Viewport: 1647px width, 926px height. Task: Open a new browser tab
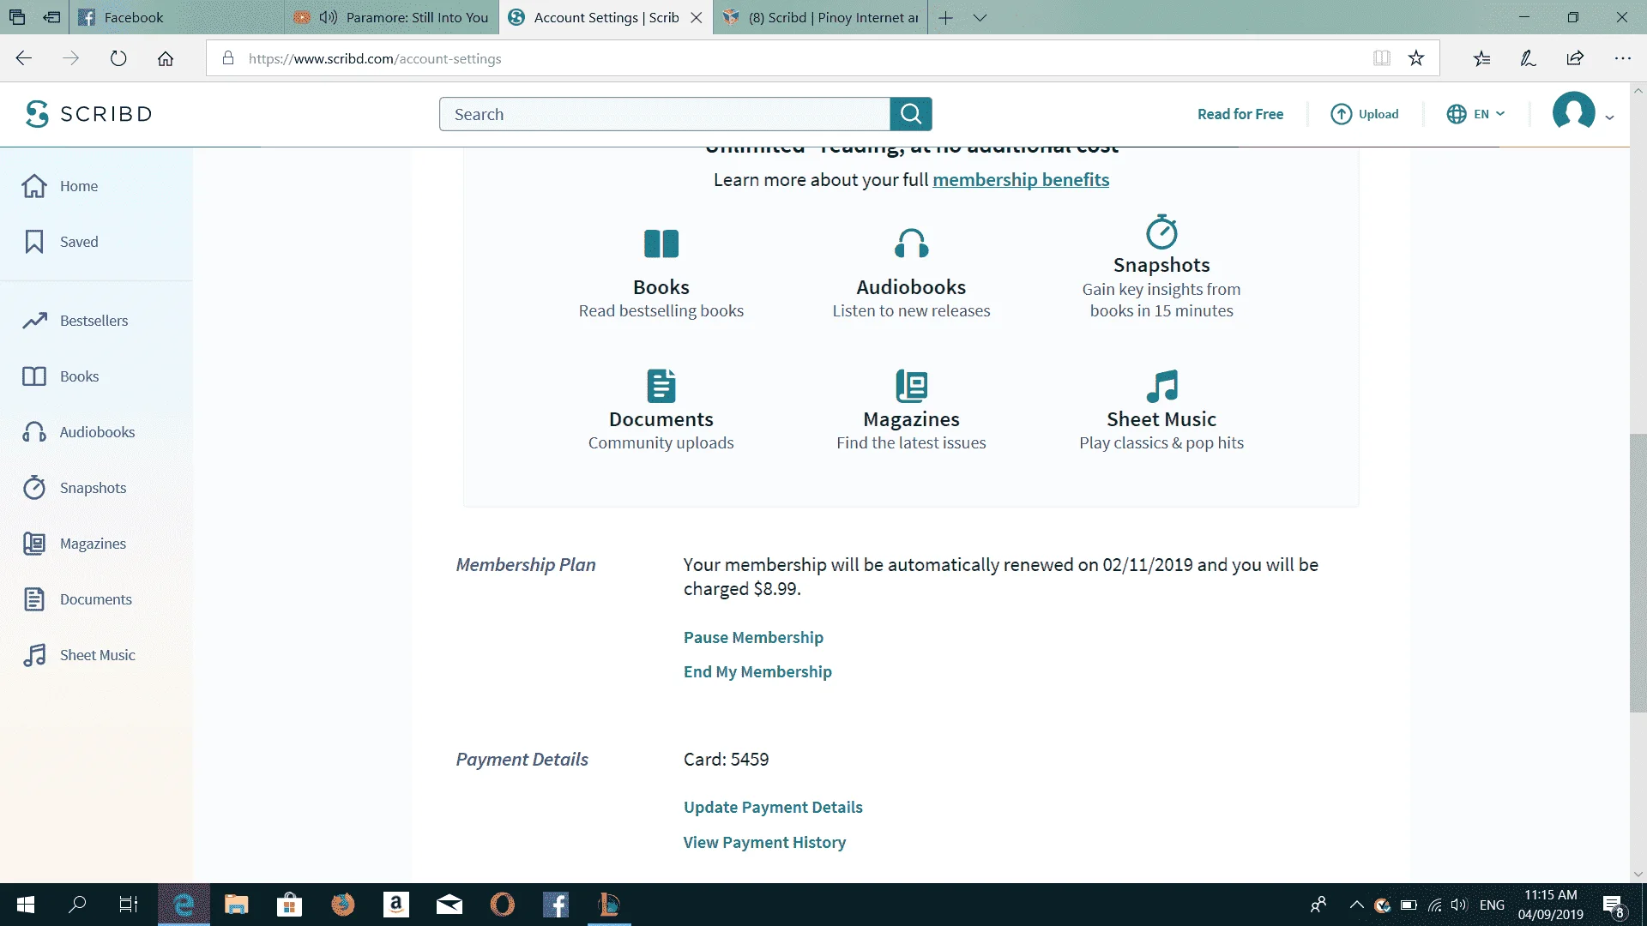point(945,17)
